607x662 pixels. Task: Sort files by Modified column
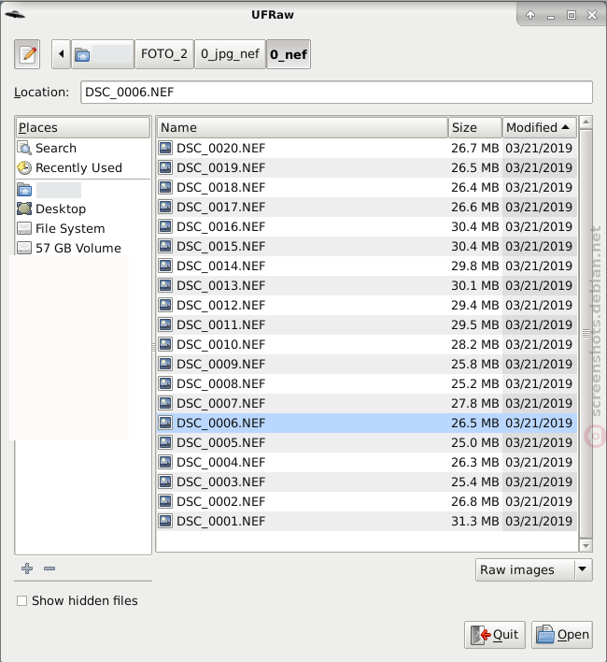coord(539,127)
